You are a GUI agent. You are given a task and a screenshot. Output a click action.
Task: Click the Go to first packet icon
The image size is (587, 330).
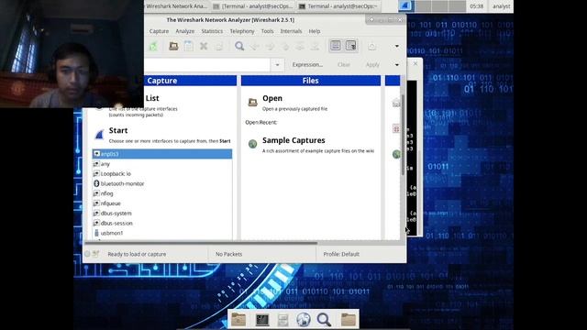[x=300, y=46]
